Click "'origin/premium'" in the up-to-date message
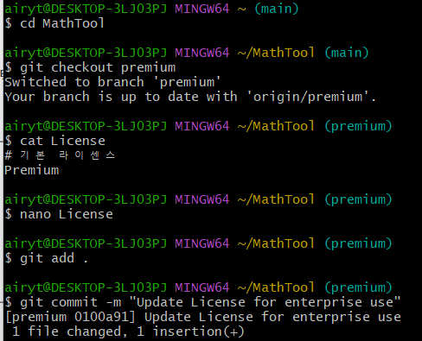422x341 pixels. point(308,97)
